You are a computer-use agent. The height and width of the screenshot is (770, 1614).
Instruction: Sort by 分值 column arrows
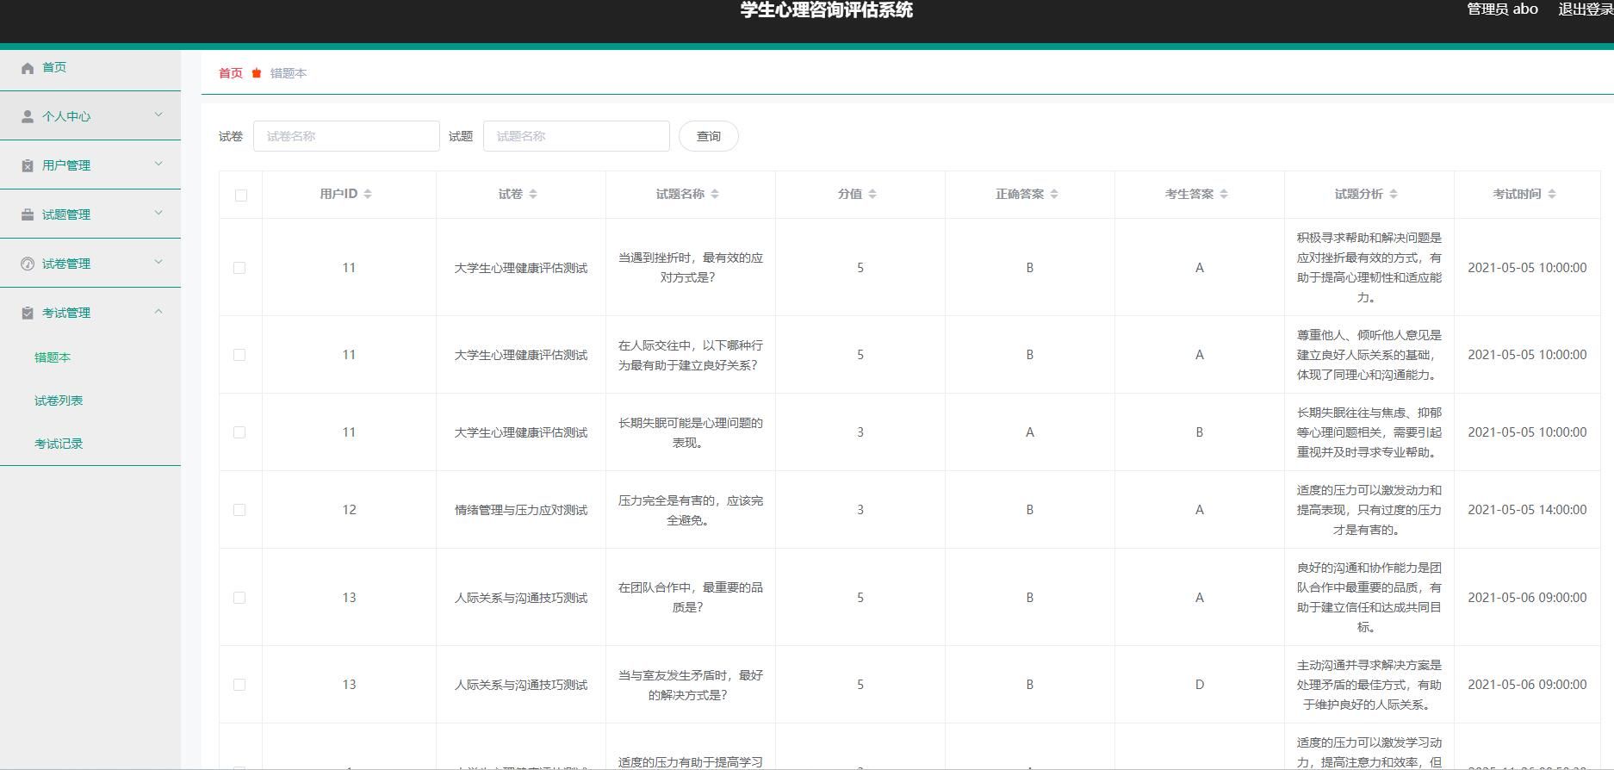click(x=872, y=194)
